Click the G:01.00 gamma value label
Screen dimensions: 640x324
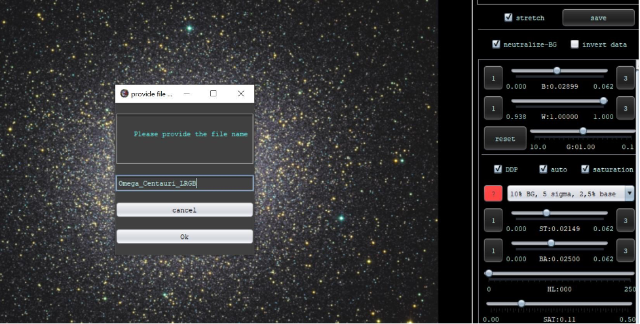click(580, 147)
